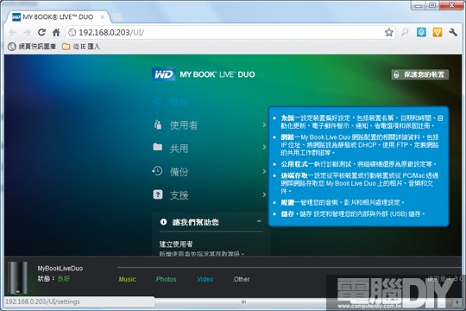The height and width of the screenshot is (311, 466).
Task: Click the browser back arrow
Action: point(13,32)
